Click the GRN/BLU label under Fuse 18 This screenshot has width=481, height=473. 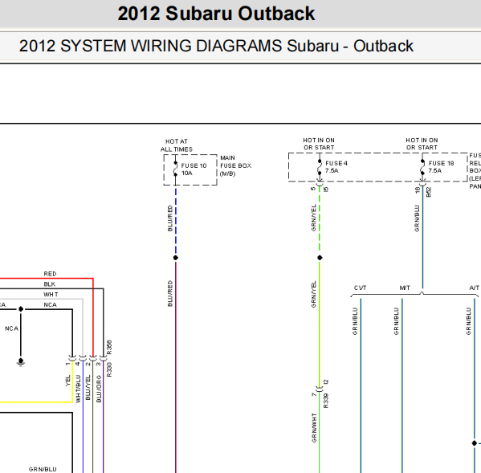[x=417, y=218]
